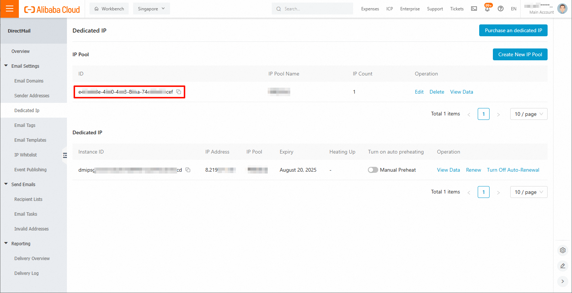
Task: Go to next page in IP Pool pagination
Action: (498, 114)
